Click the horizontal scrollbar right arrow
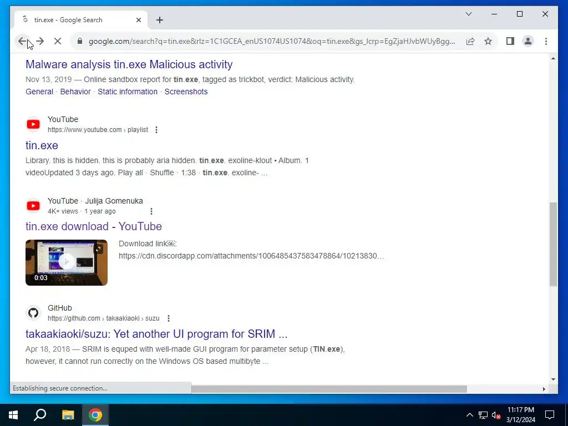 pyautogui.click(x=544, y=389)
